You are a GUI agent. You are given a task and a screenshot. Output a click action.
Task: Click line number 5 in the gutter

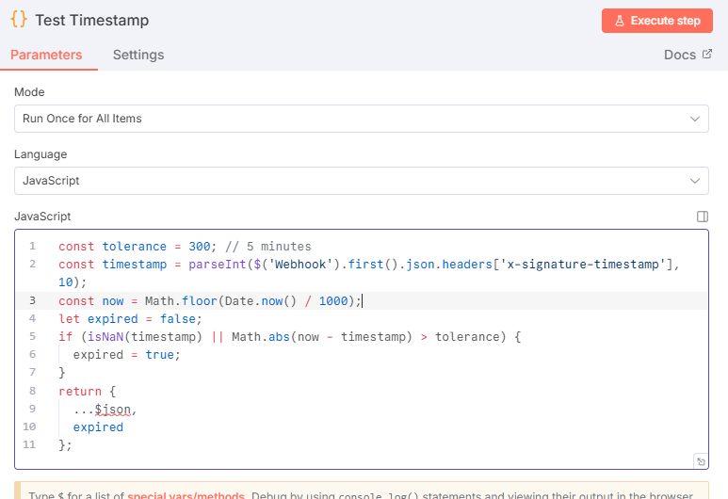pyautogui.click(x=32, y=336)
